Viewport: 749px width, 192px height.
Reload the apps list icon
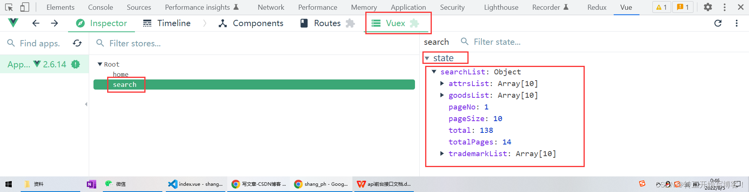[77, 43]
